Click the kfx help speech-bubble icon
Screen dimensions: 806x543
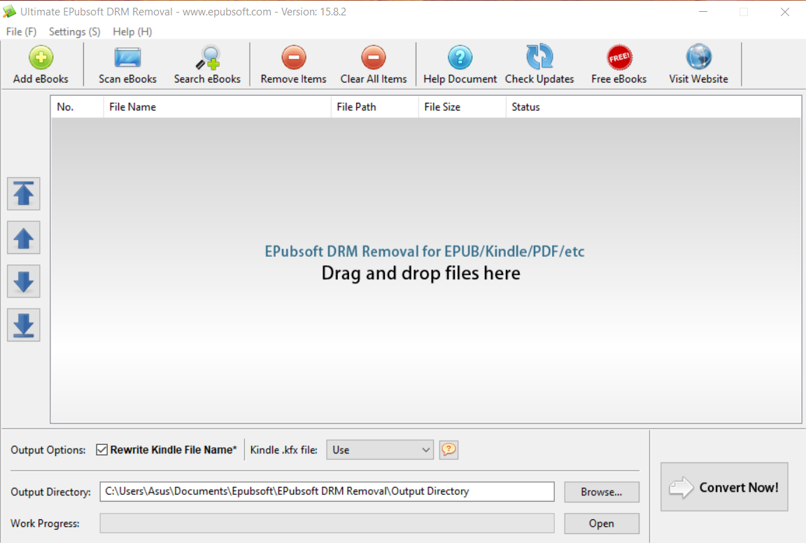coord(448,450)
